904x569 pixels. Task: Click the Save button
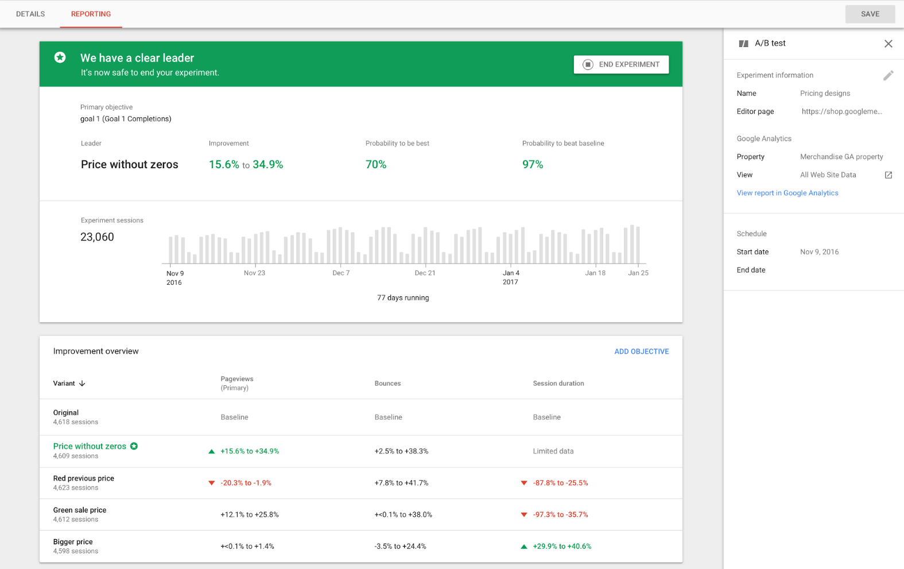point(870,14)
